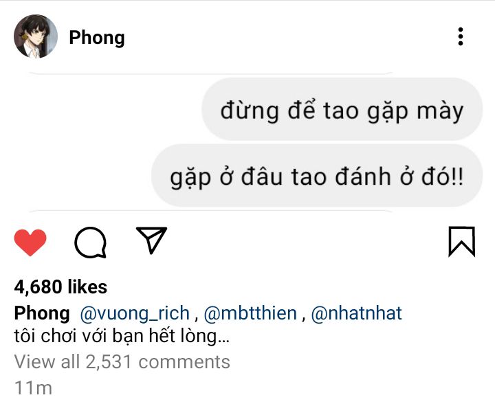Open the three-dot more options menu
This screenshot has height=404, width=495.
[461, 36]
